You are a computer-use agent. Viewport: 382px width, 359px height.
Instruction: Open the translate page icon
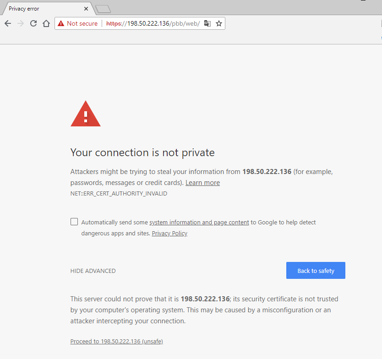(207, 23)
